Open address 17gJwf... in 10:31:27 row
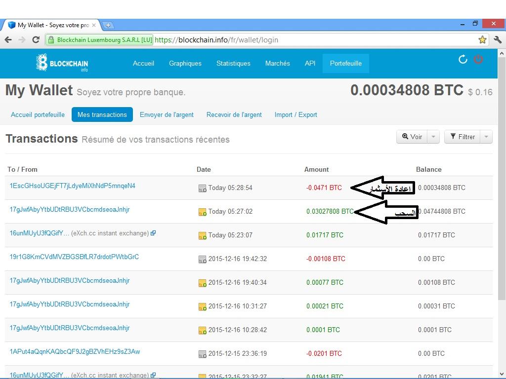 pyautogui.click(x=69, y=304)
